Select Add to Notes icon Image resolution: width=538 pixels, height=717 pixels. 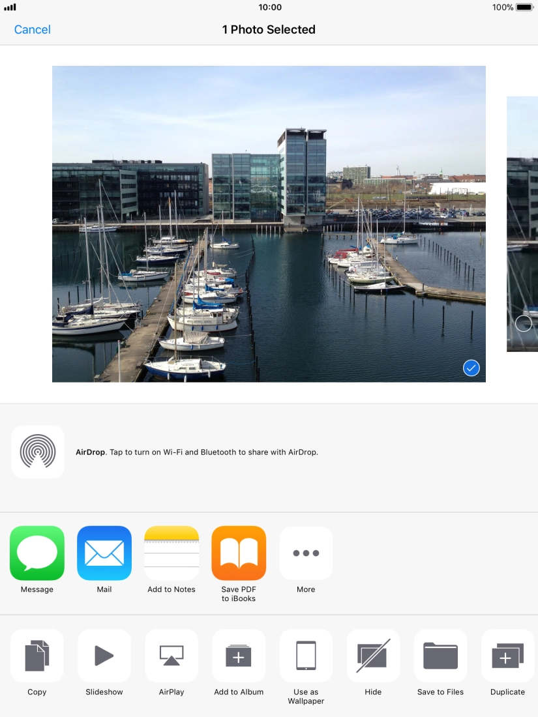click(x=172, y=553)
